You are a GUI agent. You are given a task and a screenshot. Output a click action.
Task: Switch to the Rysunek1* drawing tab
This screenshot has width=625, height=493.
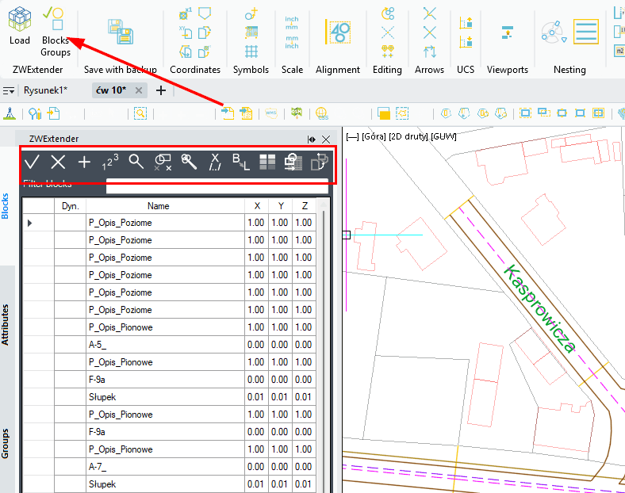tap(45, 90)
